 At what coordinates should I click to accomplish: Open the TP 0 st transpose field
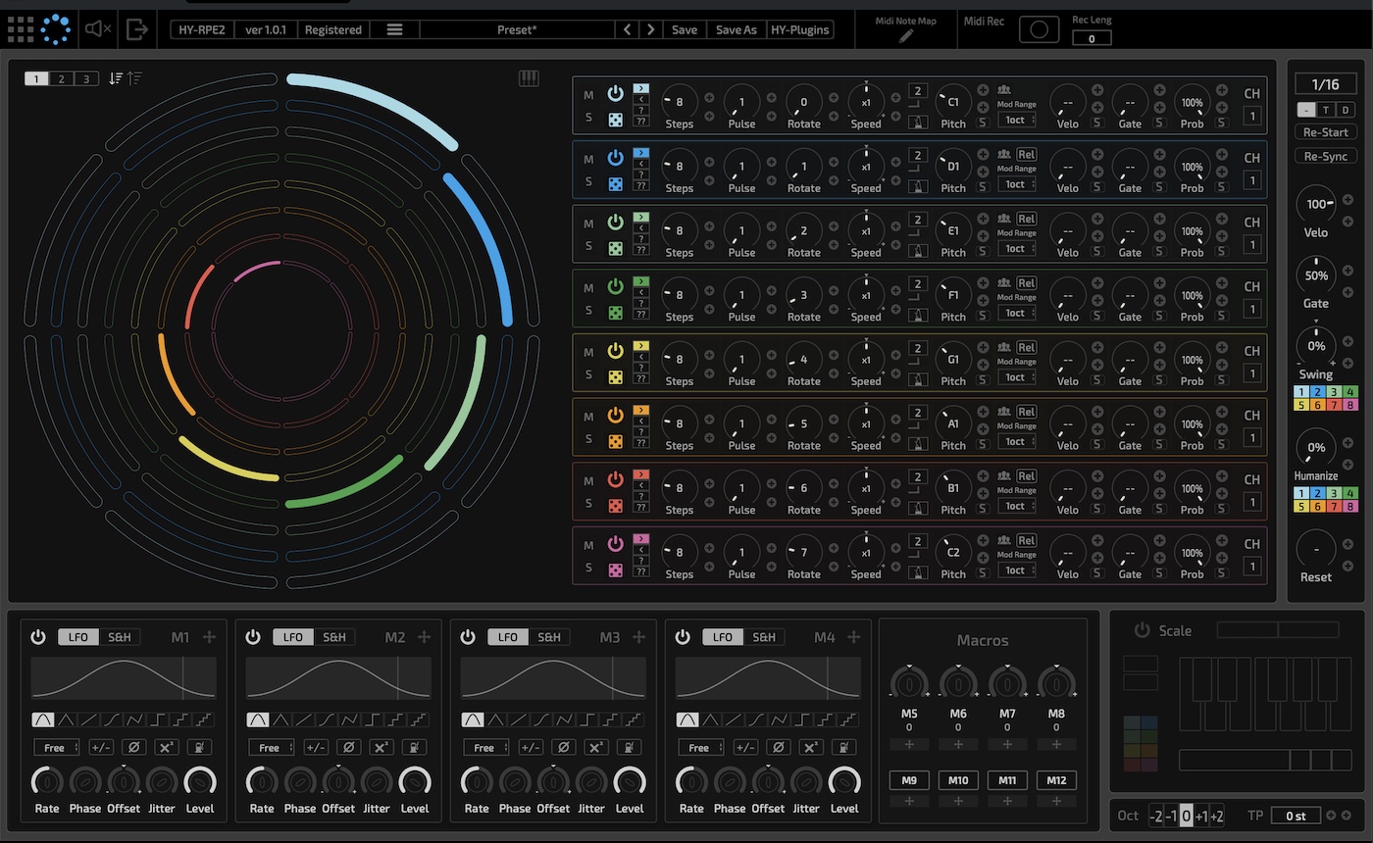coord(1297,816)
